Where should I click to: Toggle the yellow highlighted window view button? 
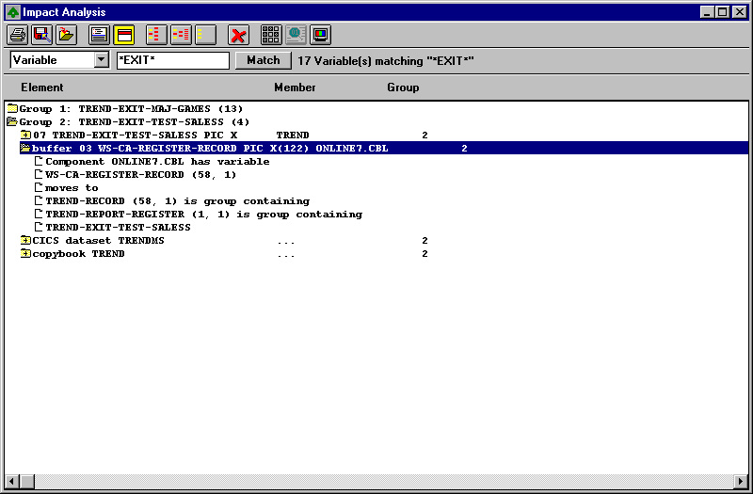click(x=123, y=36)
